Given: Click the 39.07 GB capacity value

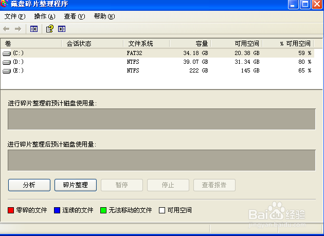Looking at the screenshot, I should [195, 62].
